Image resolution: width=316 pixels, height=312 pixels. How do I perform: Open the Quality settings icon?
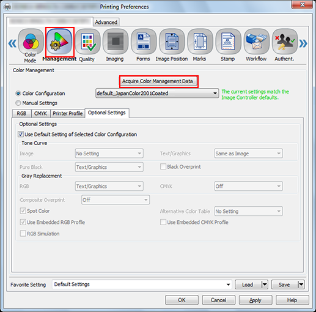click(87, 42)
